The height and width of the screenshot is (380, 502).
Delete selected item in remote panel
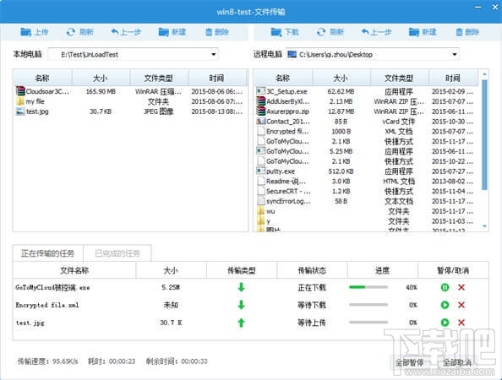tap(467, 32)
